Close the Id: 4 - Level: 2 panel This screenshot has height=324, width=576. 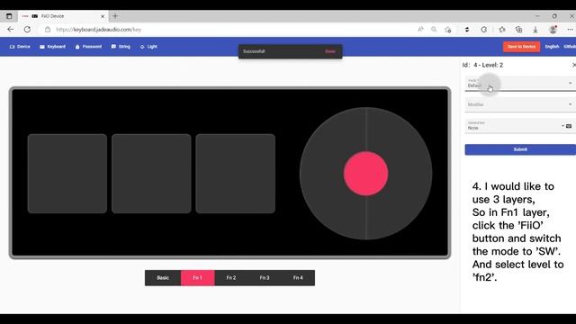coord(574,65)
